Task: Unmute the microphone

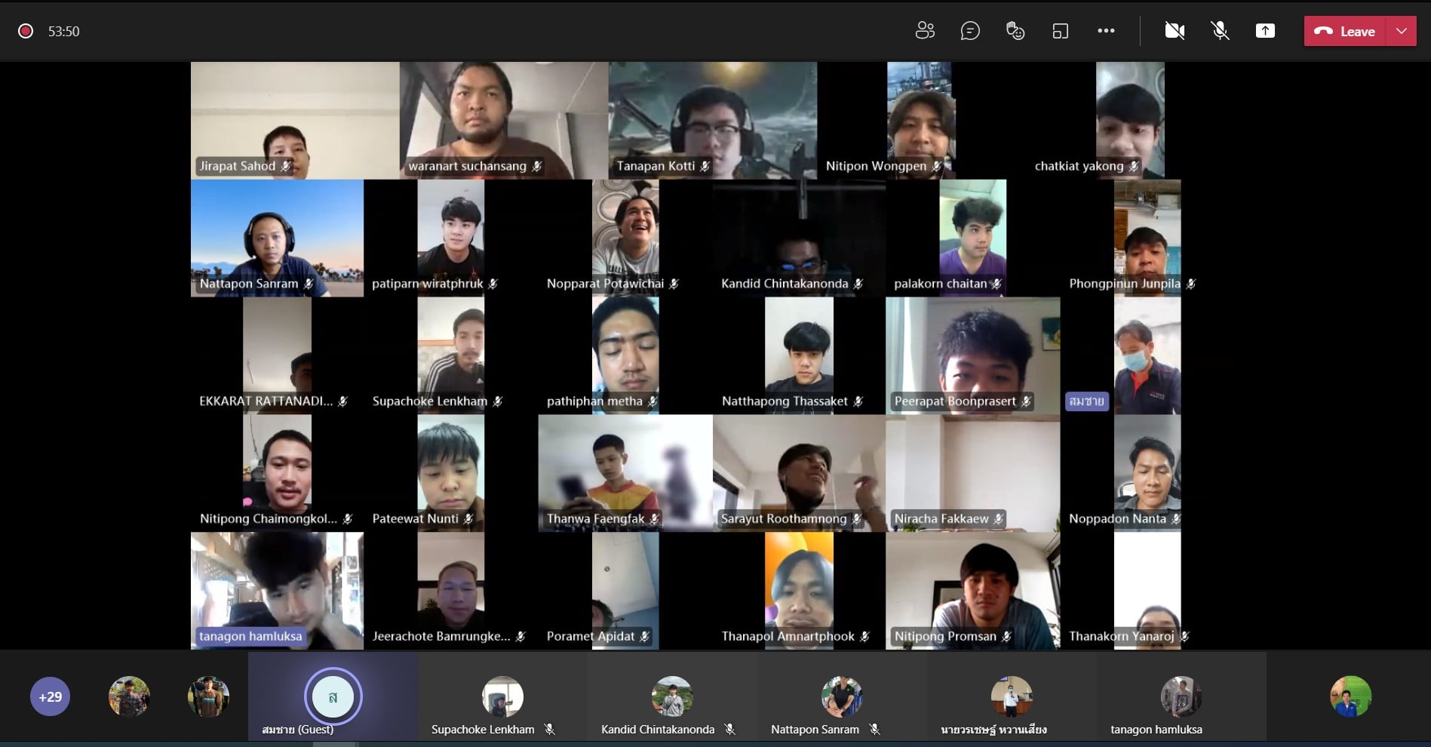Action: click(1220, 31)
